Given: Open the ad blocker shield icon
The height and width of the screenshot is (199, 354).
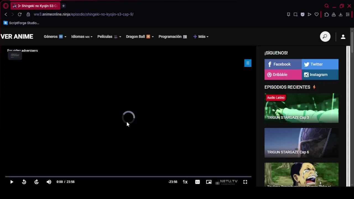Looking at the screenshot, I should pyautogui.click(x=303, y=14).
